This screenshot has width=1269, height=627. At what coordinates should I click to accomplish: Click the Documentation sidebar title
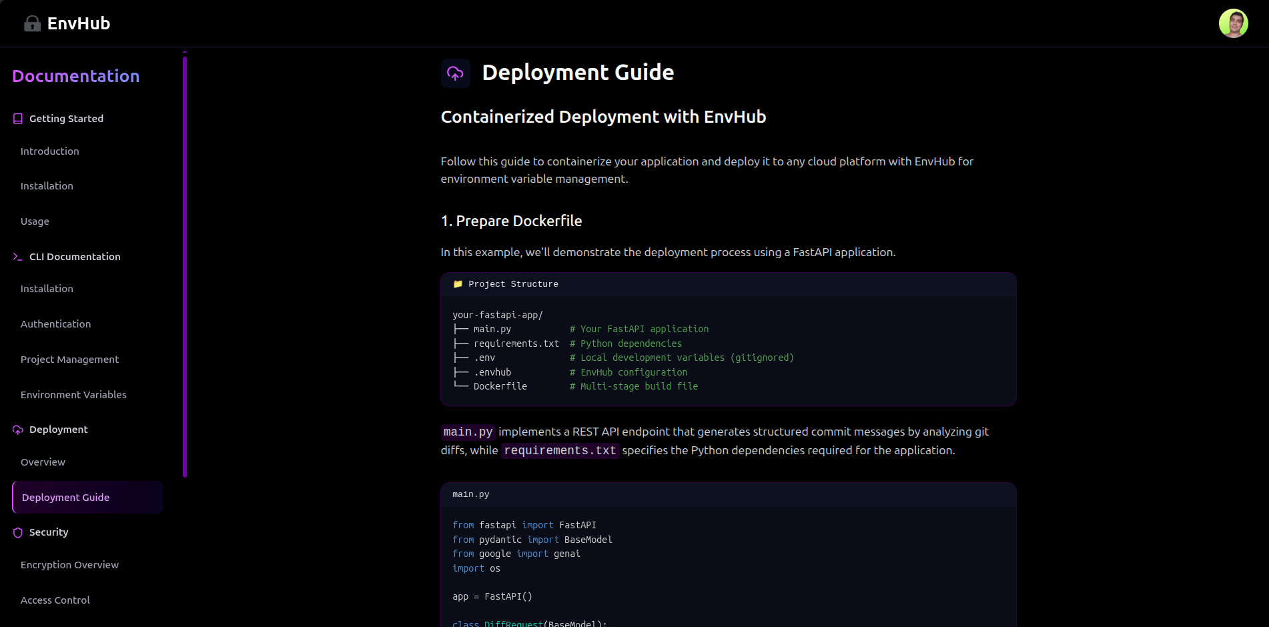pyautogui.click(x=76, y=76)
